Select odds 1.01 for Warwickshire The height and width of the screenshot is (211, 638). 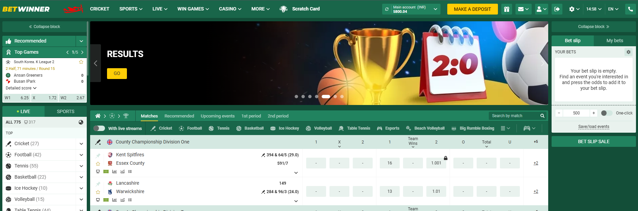tap(436, 191)
